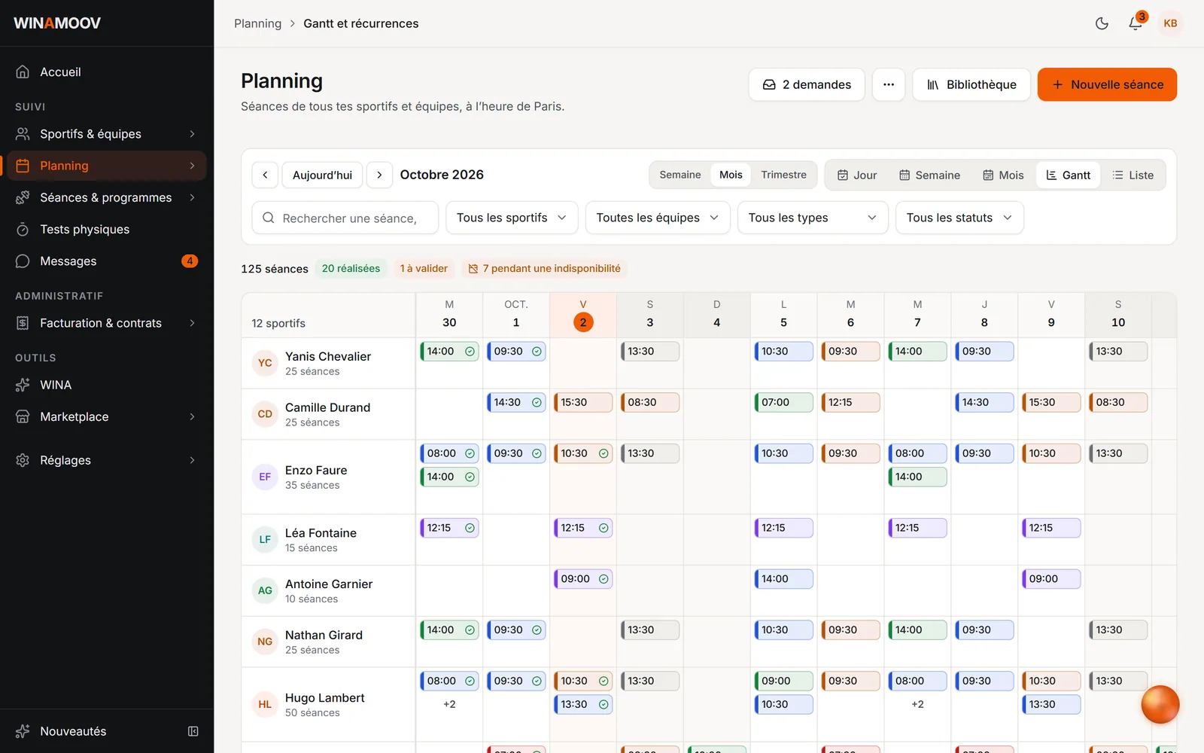Open Toutes les équipes dropdown
This screenshot has width=1204, height=753.
658,218
